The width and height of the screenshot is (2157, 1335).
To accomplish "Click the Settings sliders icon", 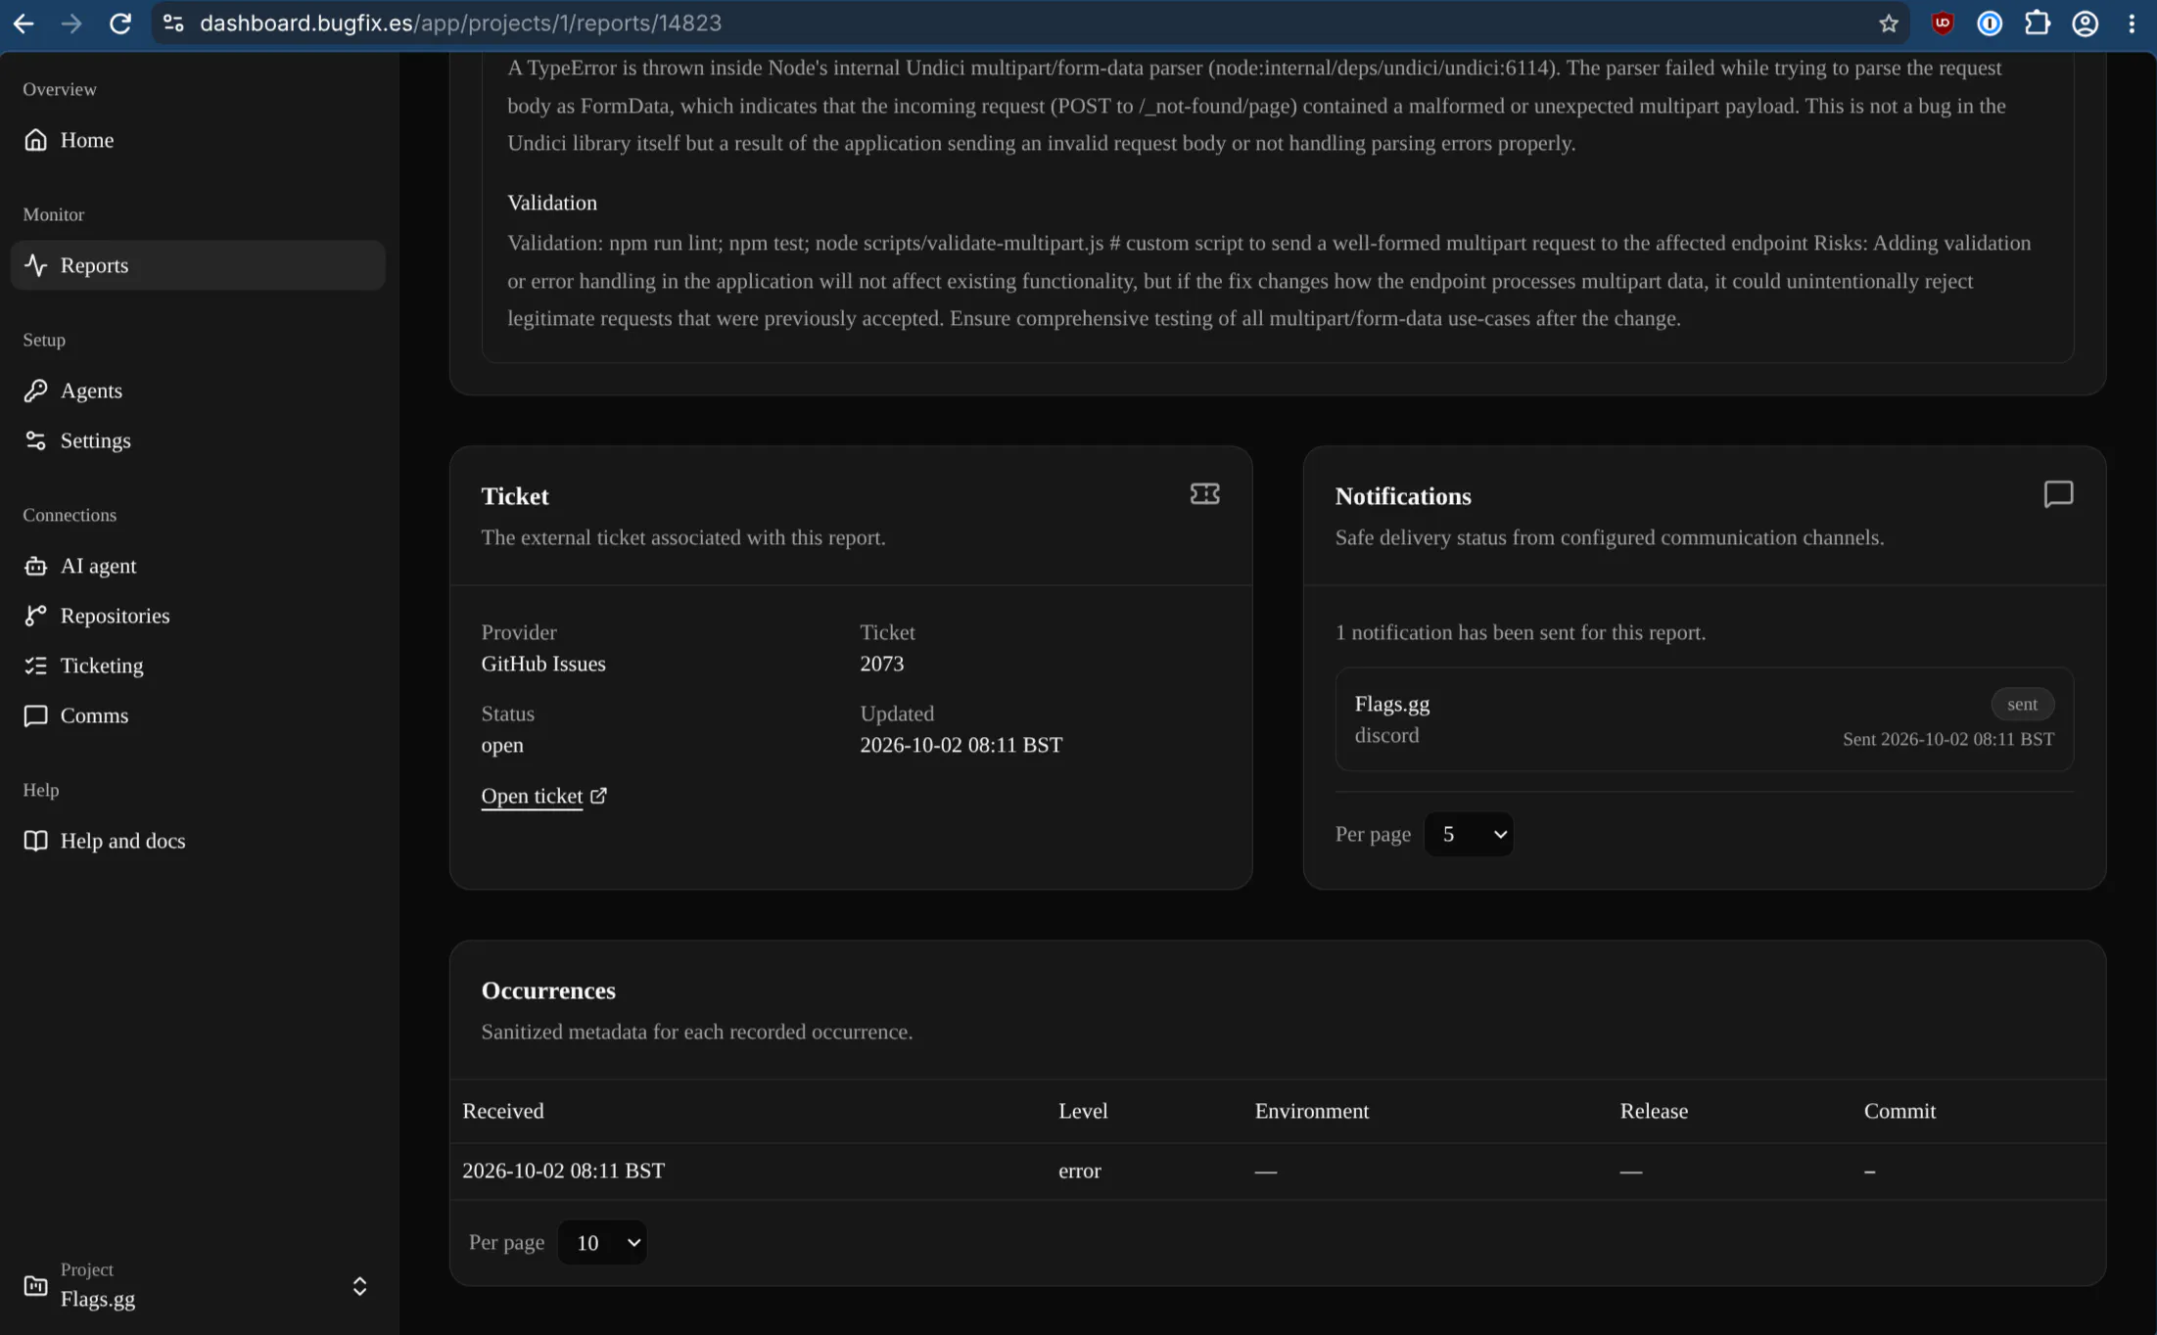I will (35, 440).
